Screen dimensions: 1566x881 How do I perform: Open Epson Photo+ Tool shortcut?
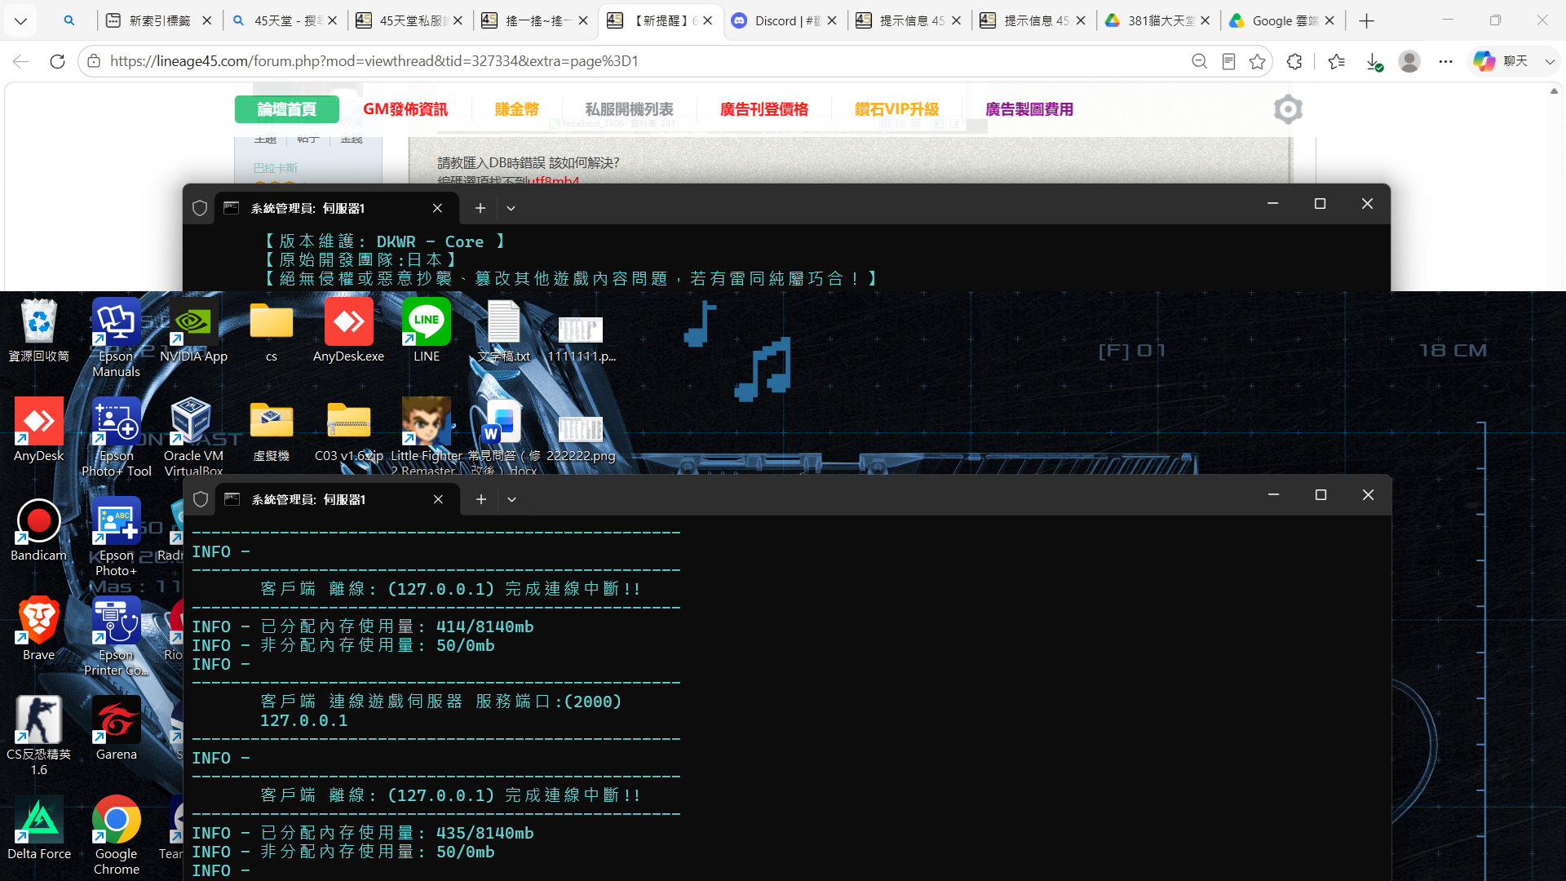(x=116, y=437)
